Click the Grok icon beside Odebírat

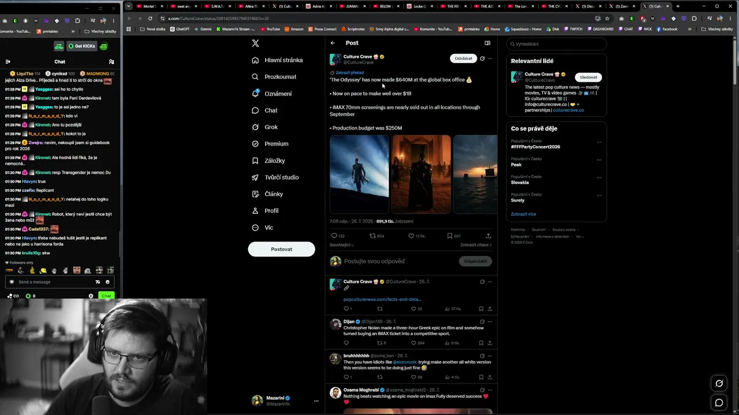pos(482,58)
